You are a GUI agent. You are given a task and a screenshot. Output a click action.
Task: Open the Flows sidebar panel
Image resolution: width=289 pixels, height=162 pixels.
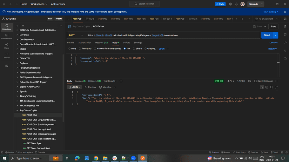click(x=7, y=46)
